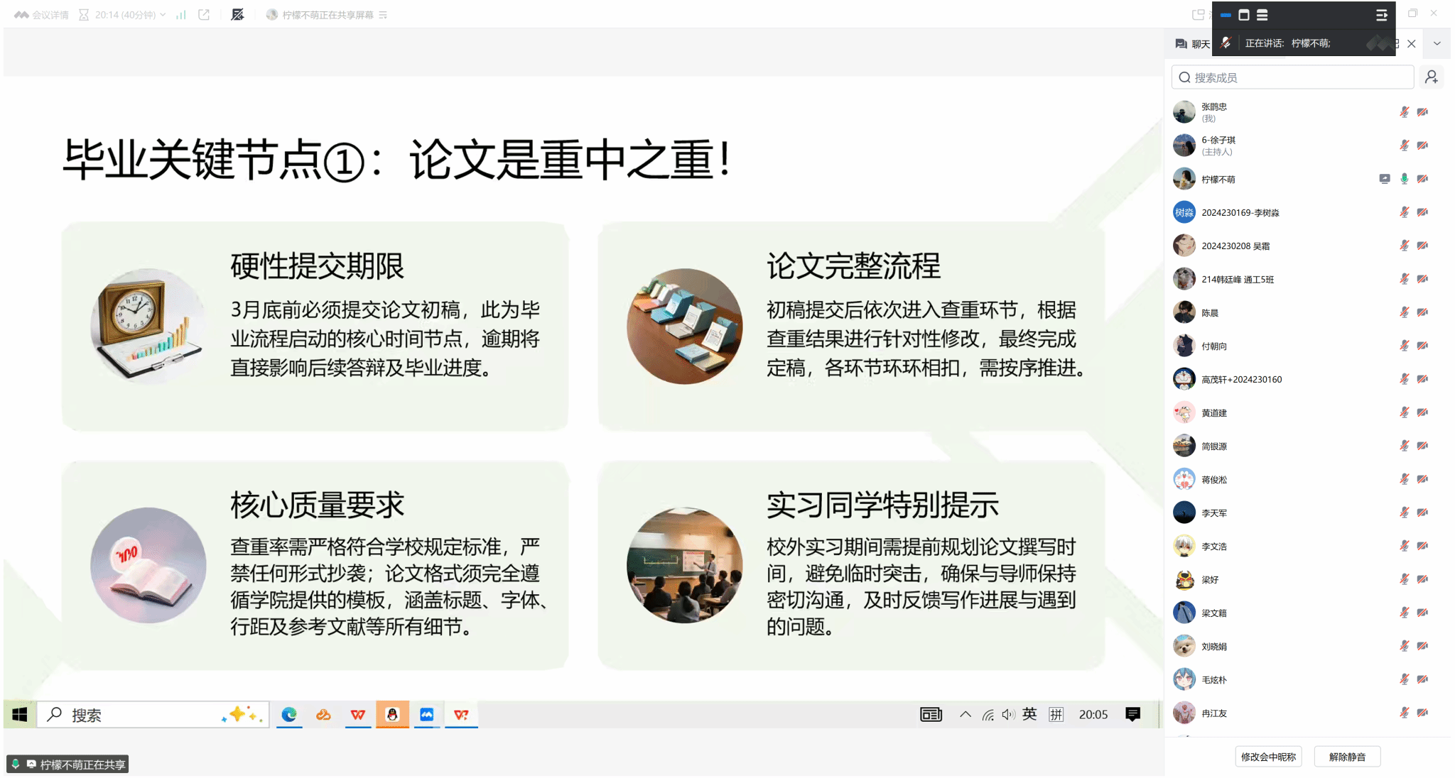Open 毛炫朴's avatar in member list
This screenshot has width=1455, height=778.
tap(1184, 679)
